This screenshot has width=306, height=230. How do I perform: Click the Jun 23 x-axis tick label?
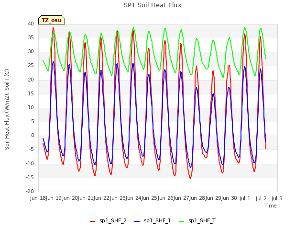coord(119,198)
